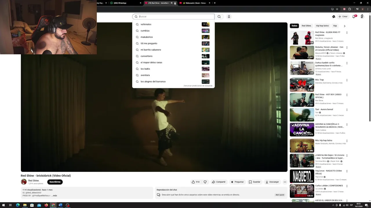Open Chrome extensions puzzle icon
371x208 pixels.
tap(350, 9)
